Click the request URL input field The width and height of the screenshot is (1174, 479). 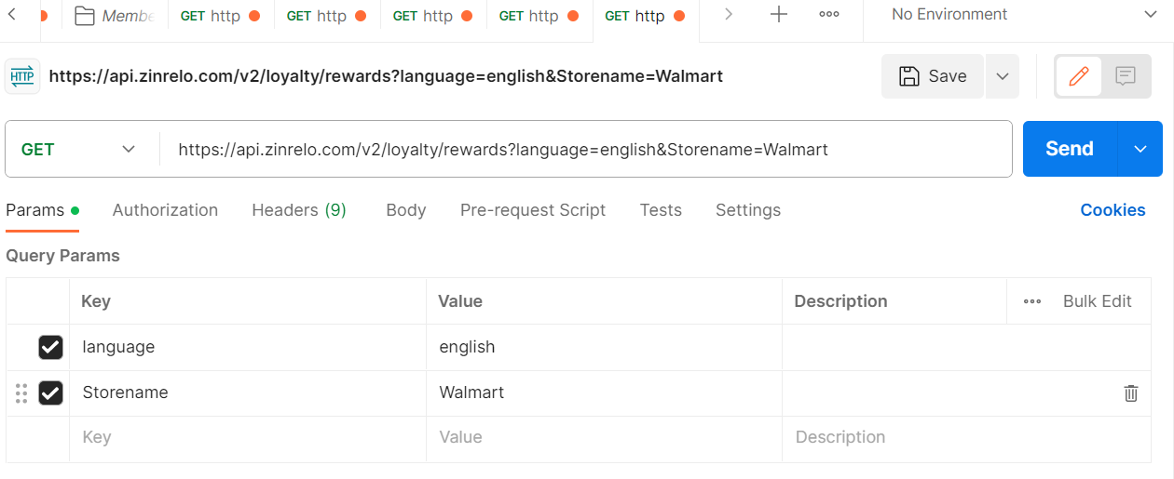(587, 149)
